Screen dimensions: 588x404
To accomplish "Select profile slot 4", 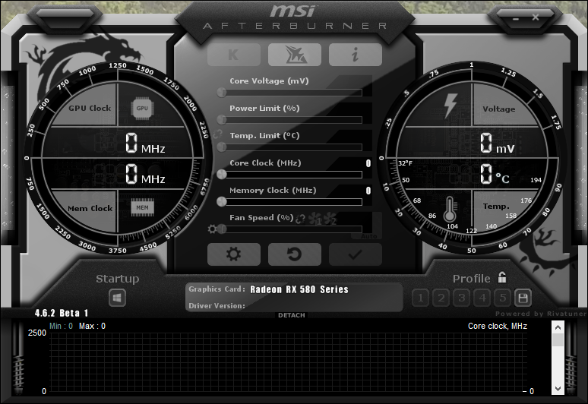I will coord(482,298).
